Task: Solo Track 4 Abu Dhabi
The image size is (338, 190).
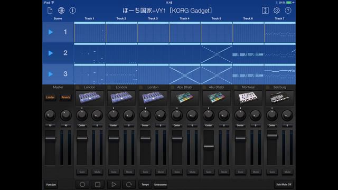Action: pos(177,172)
